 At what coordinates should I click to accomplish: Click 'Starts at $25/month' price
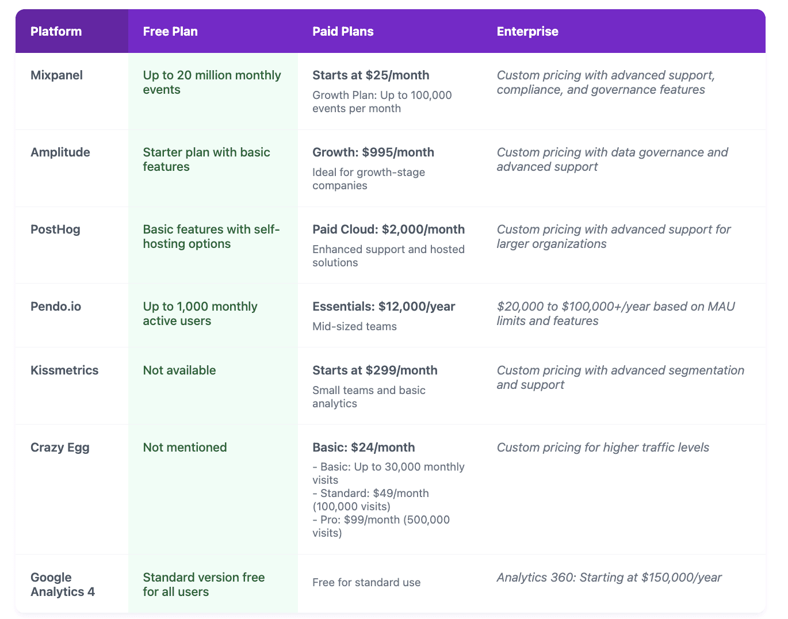tap(371, 75)
